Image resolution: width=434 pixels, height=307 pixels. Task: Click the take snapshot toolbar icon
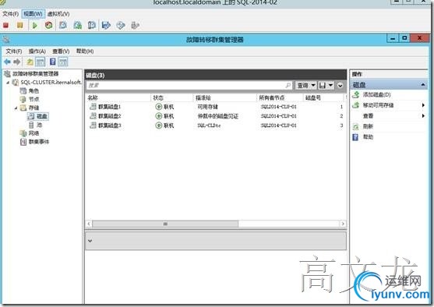[x=63, y=26]
